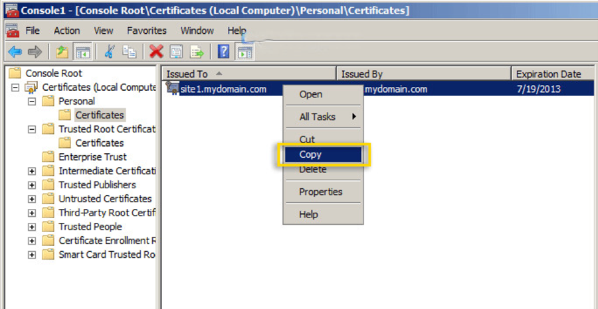Screen dimensions: 598x309
Task: Select Trusted Publishers in the tree
Action: pos(97,185)
